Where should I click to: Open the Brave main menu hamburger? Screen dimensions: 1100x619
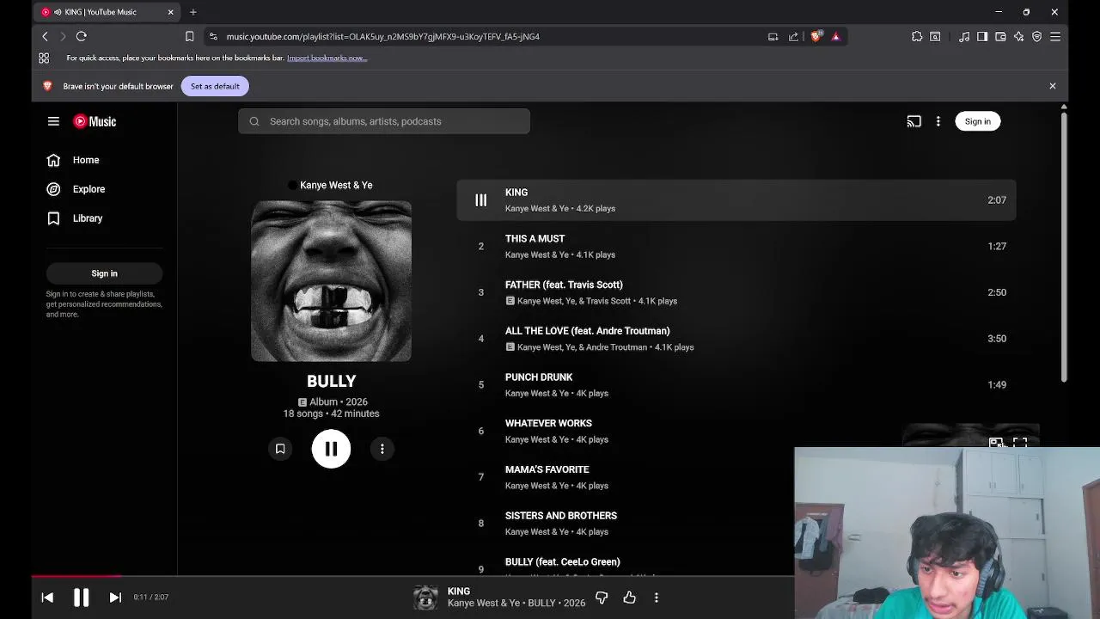point(1055,36)
